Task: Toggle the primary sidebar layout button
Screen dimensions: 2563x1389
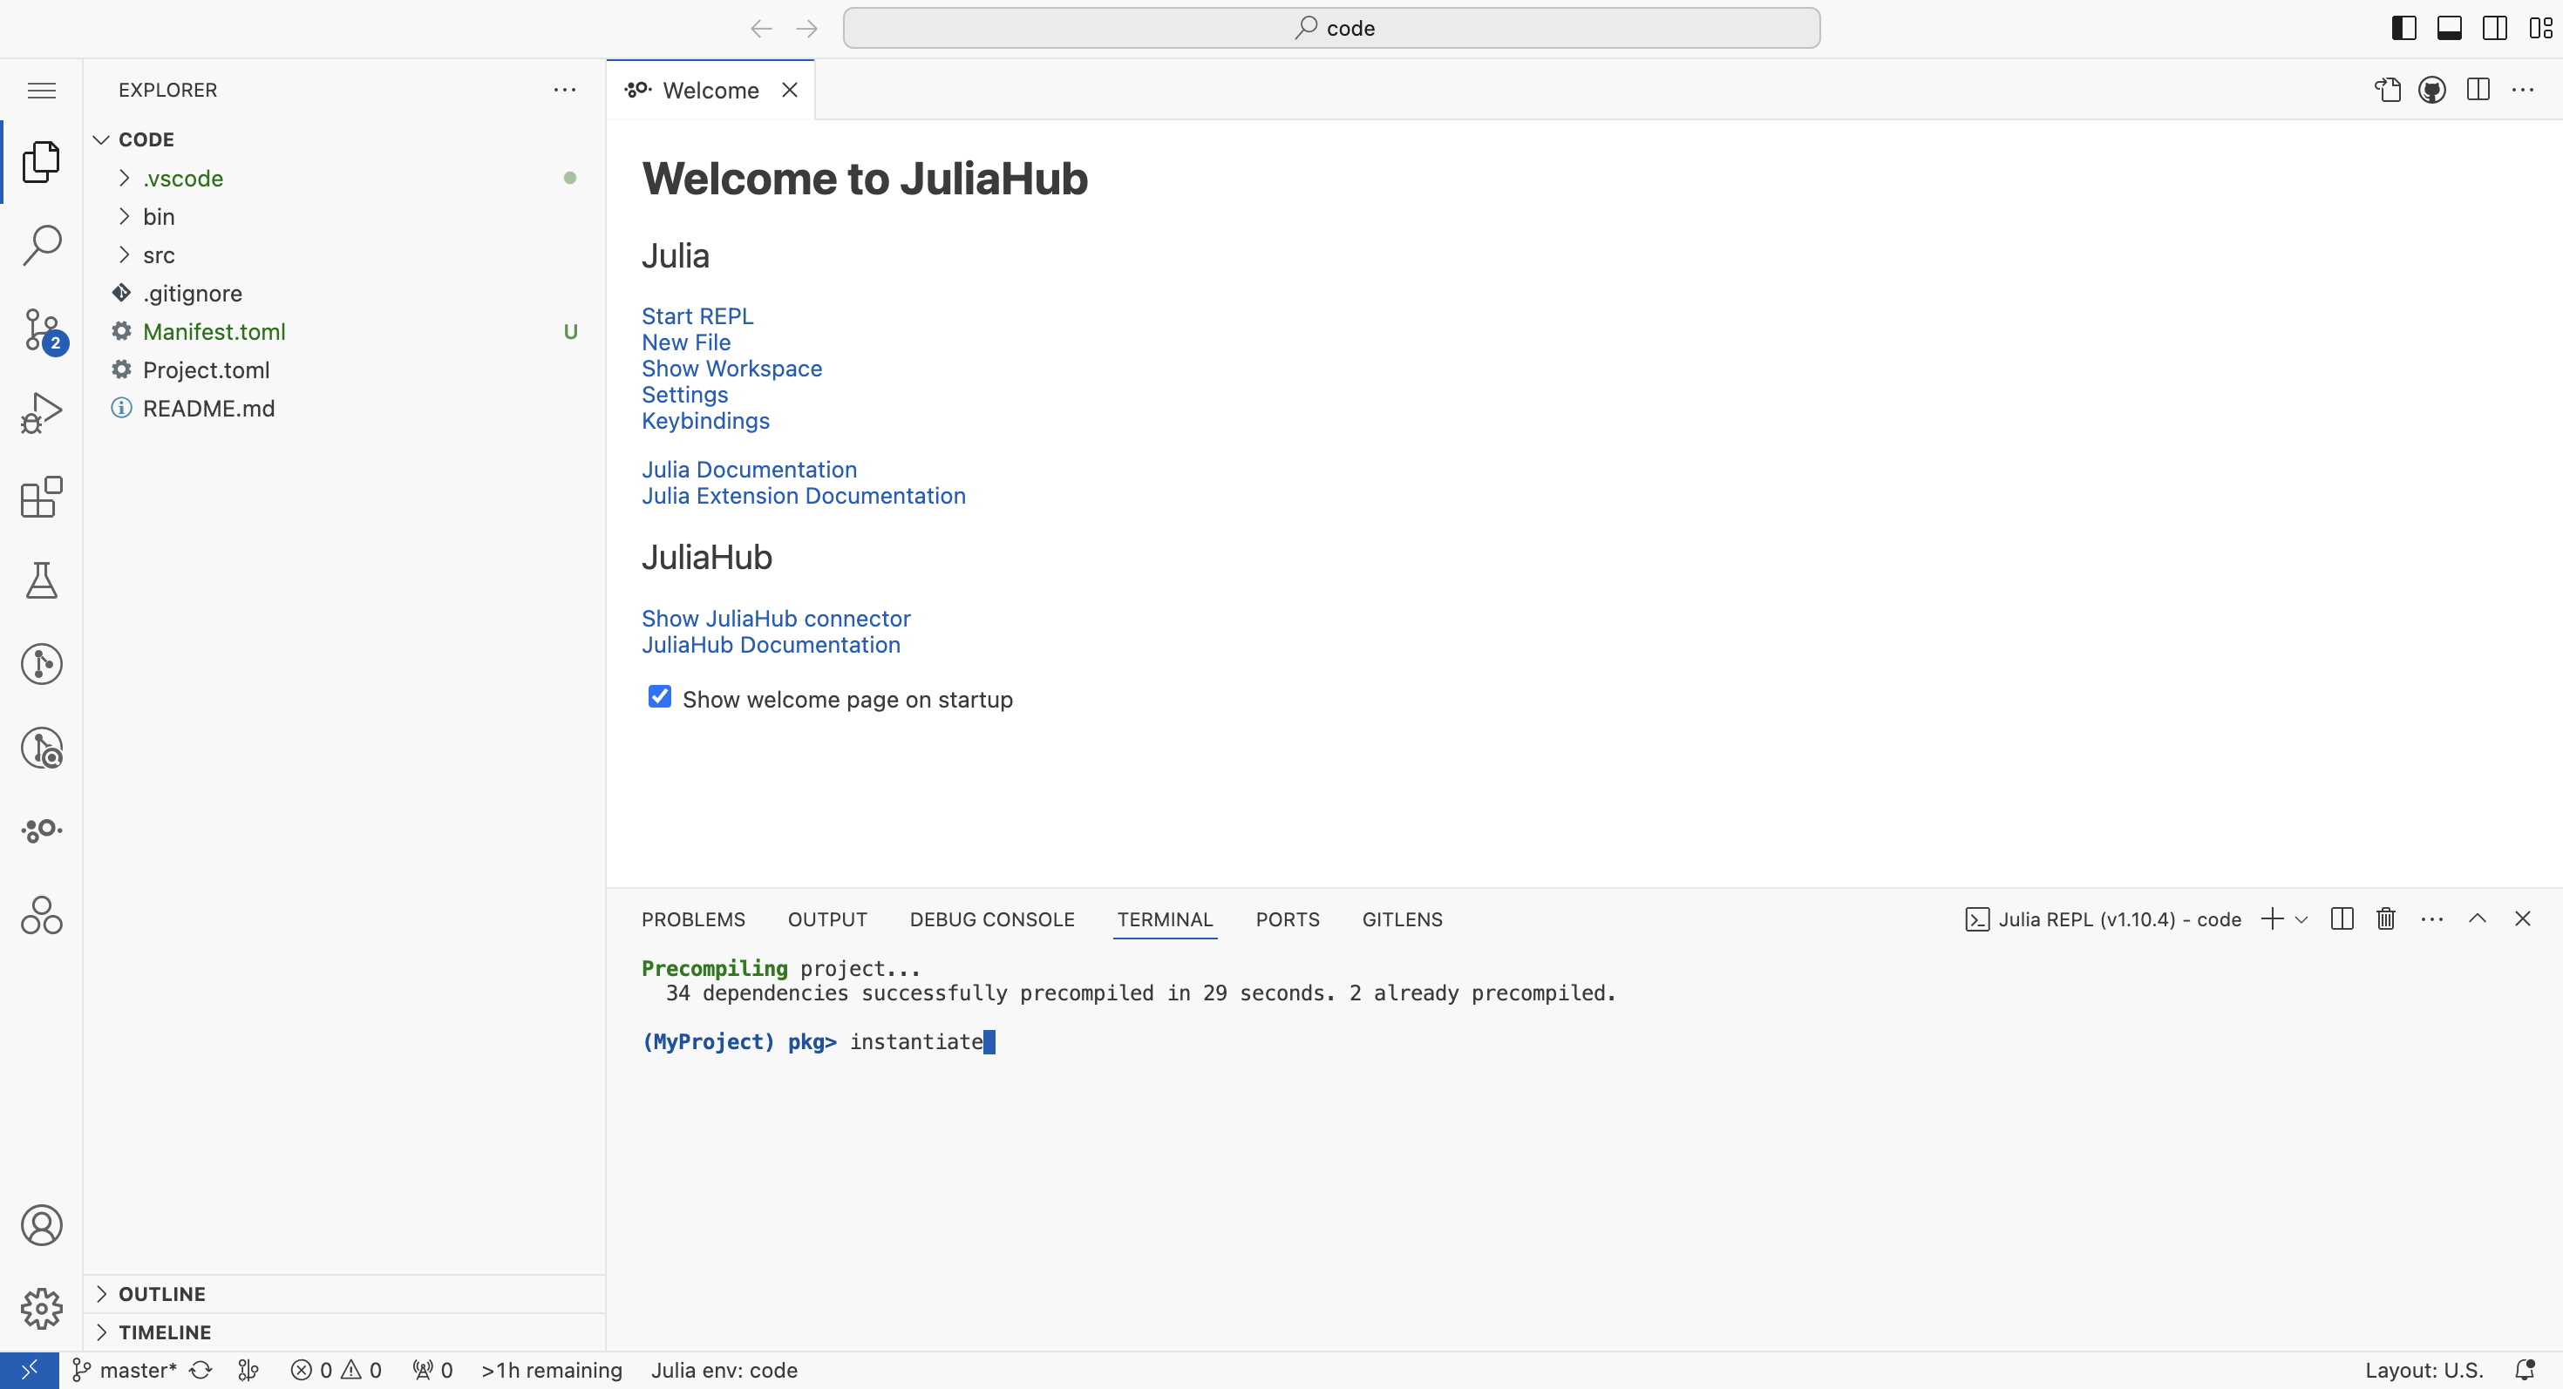Action: (x=2403, y=28)
